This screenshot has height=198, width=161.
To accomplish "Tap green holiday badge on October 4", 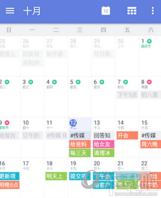I will (54, 82).
